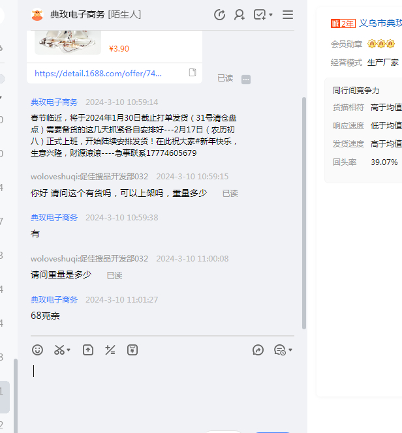
Task: Add contact with the person-plus icon
Action: coord(240,14)
